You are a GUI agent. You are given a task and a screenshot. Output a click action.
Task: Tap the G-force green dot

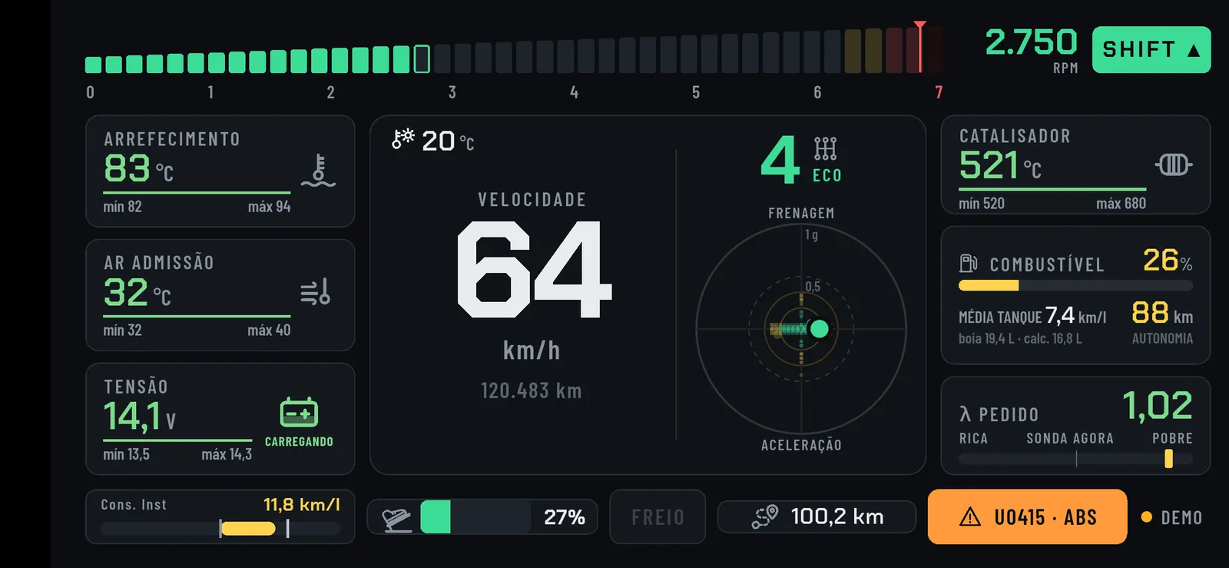pyautogui.click(x=820, y=329)
